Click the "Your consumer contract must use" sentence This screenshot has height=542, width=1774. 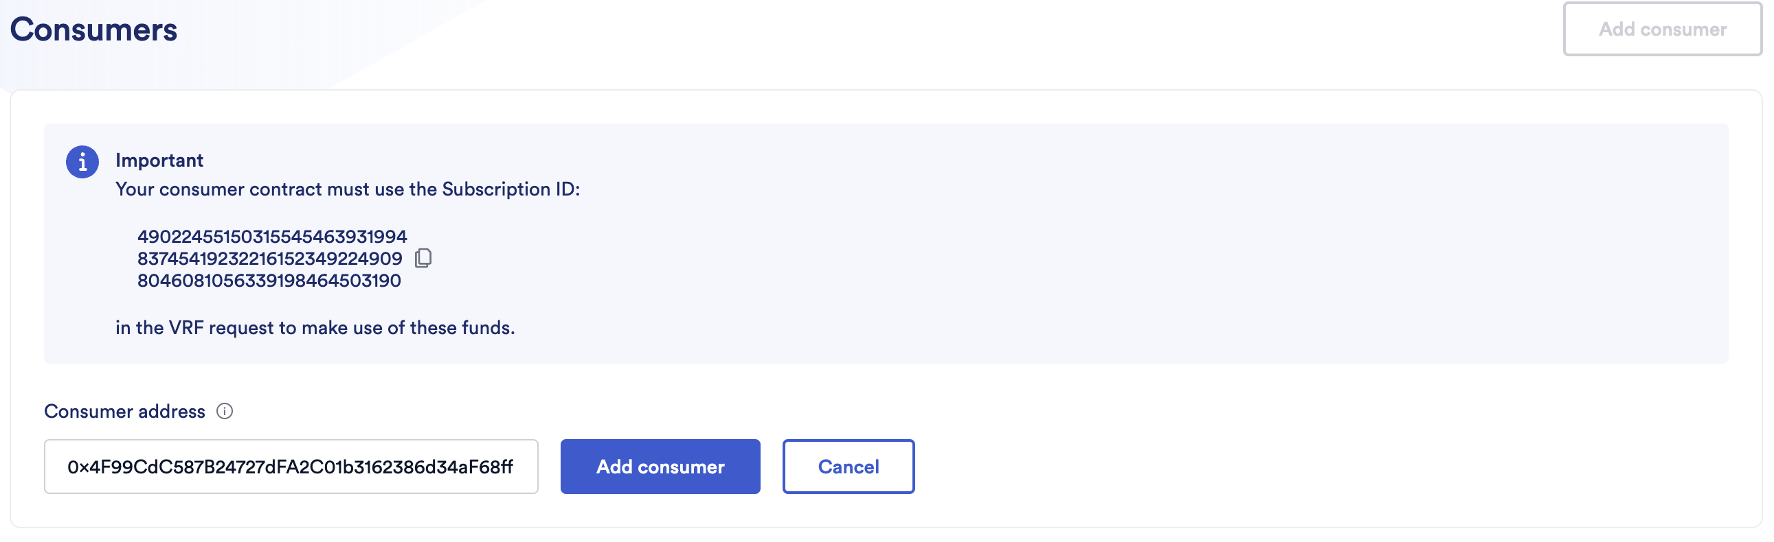pos(276,189)
